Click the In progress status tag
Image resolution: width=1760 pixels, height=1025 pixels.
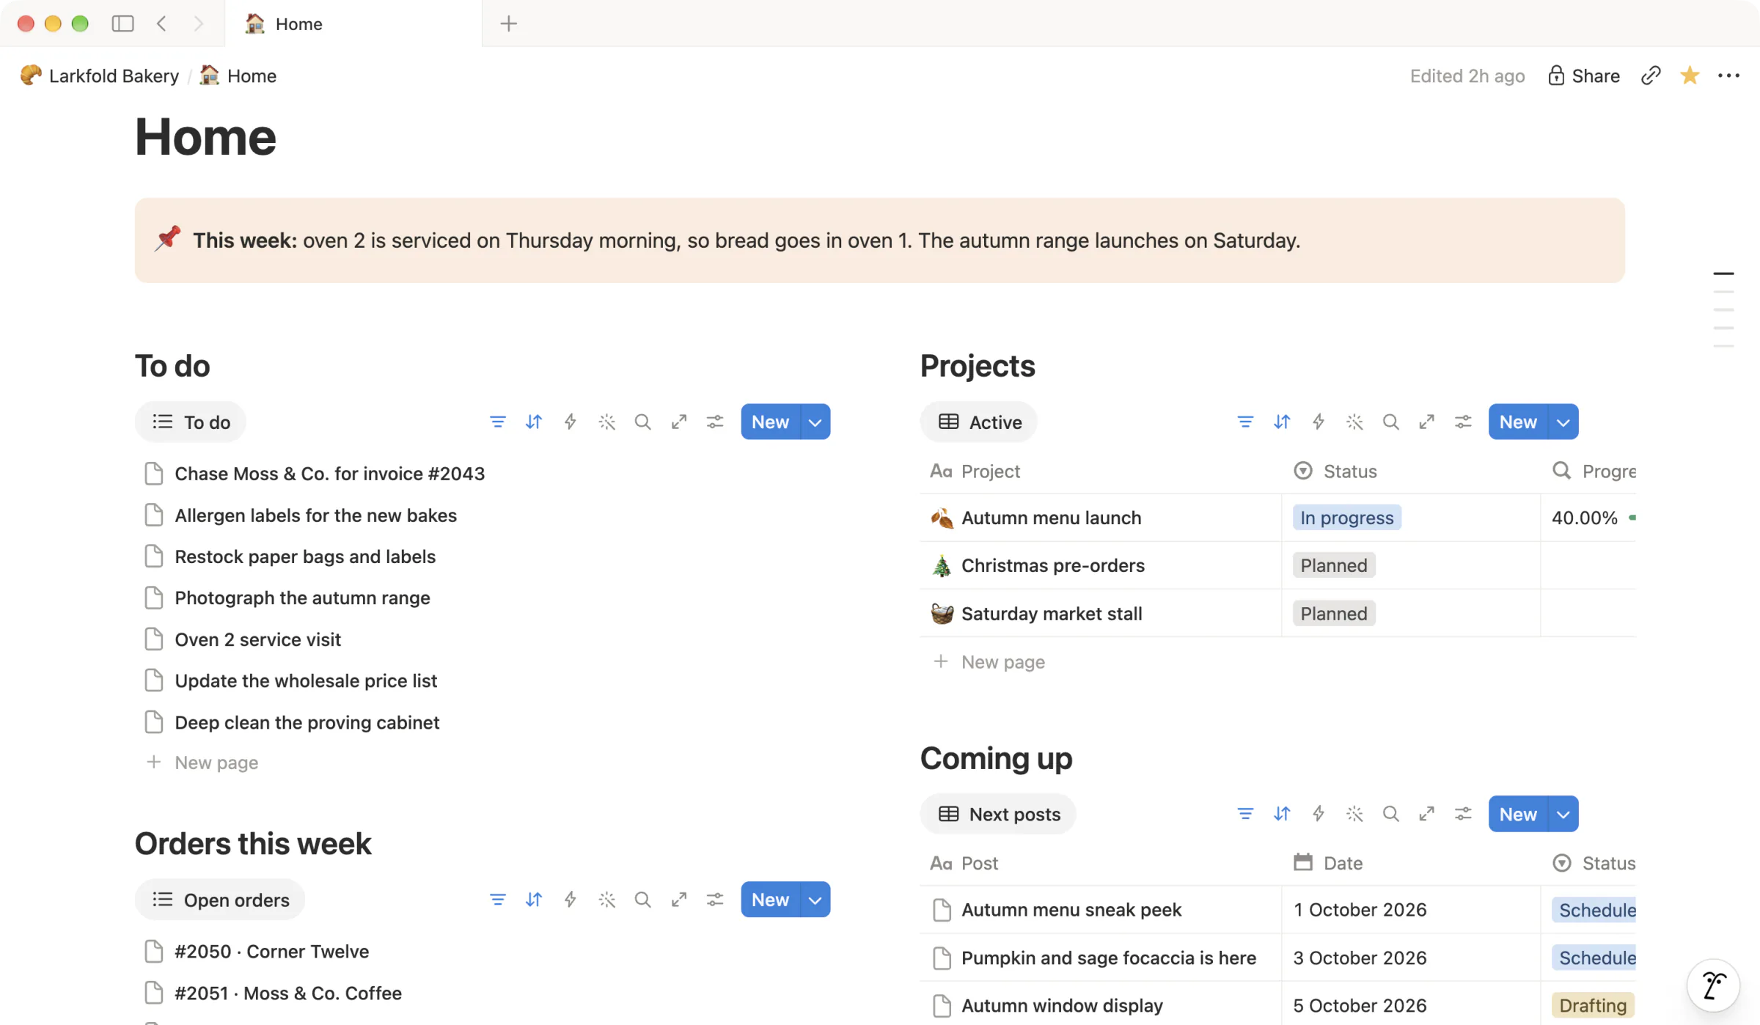click(x=1346, y=518)
